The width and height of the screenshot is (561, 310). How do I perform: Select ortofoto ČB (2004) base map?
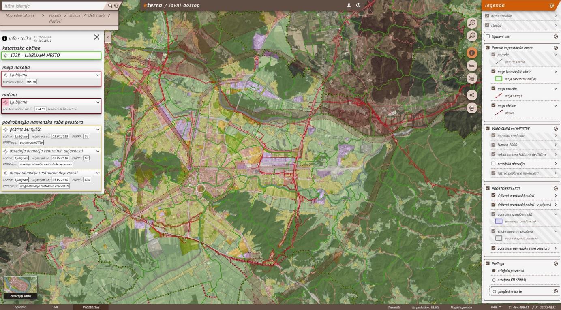[x=494, y=280]
